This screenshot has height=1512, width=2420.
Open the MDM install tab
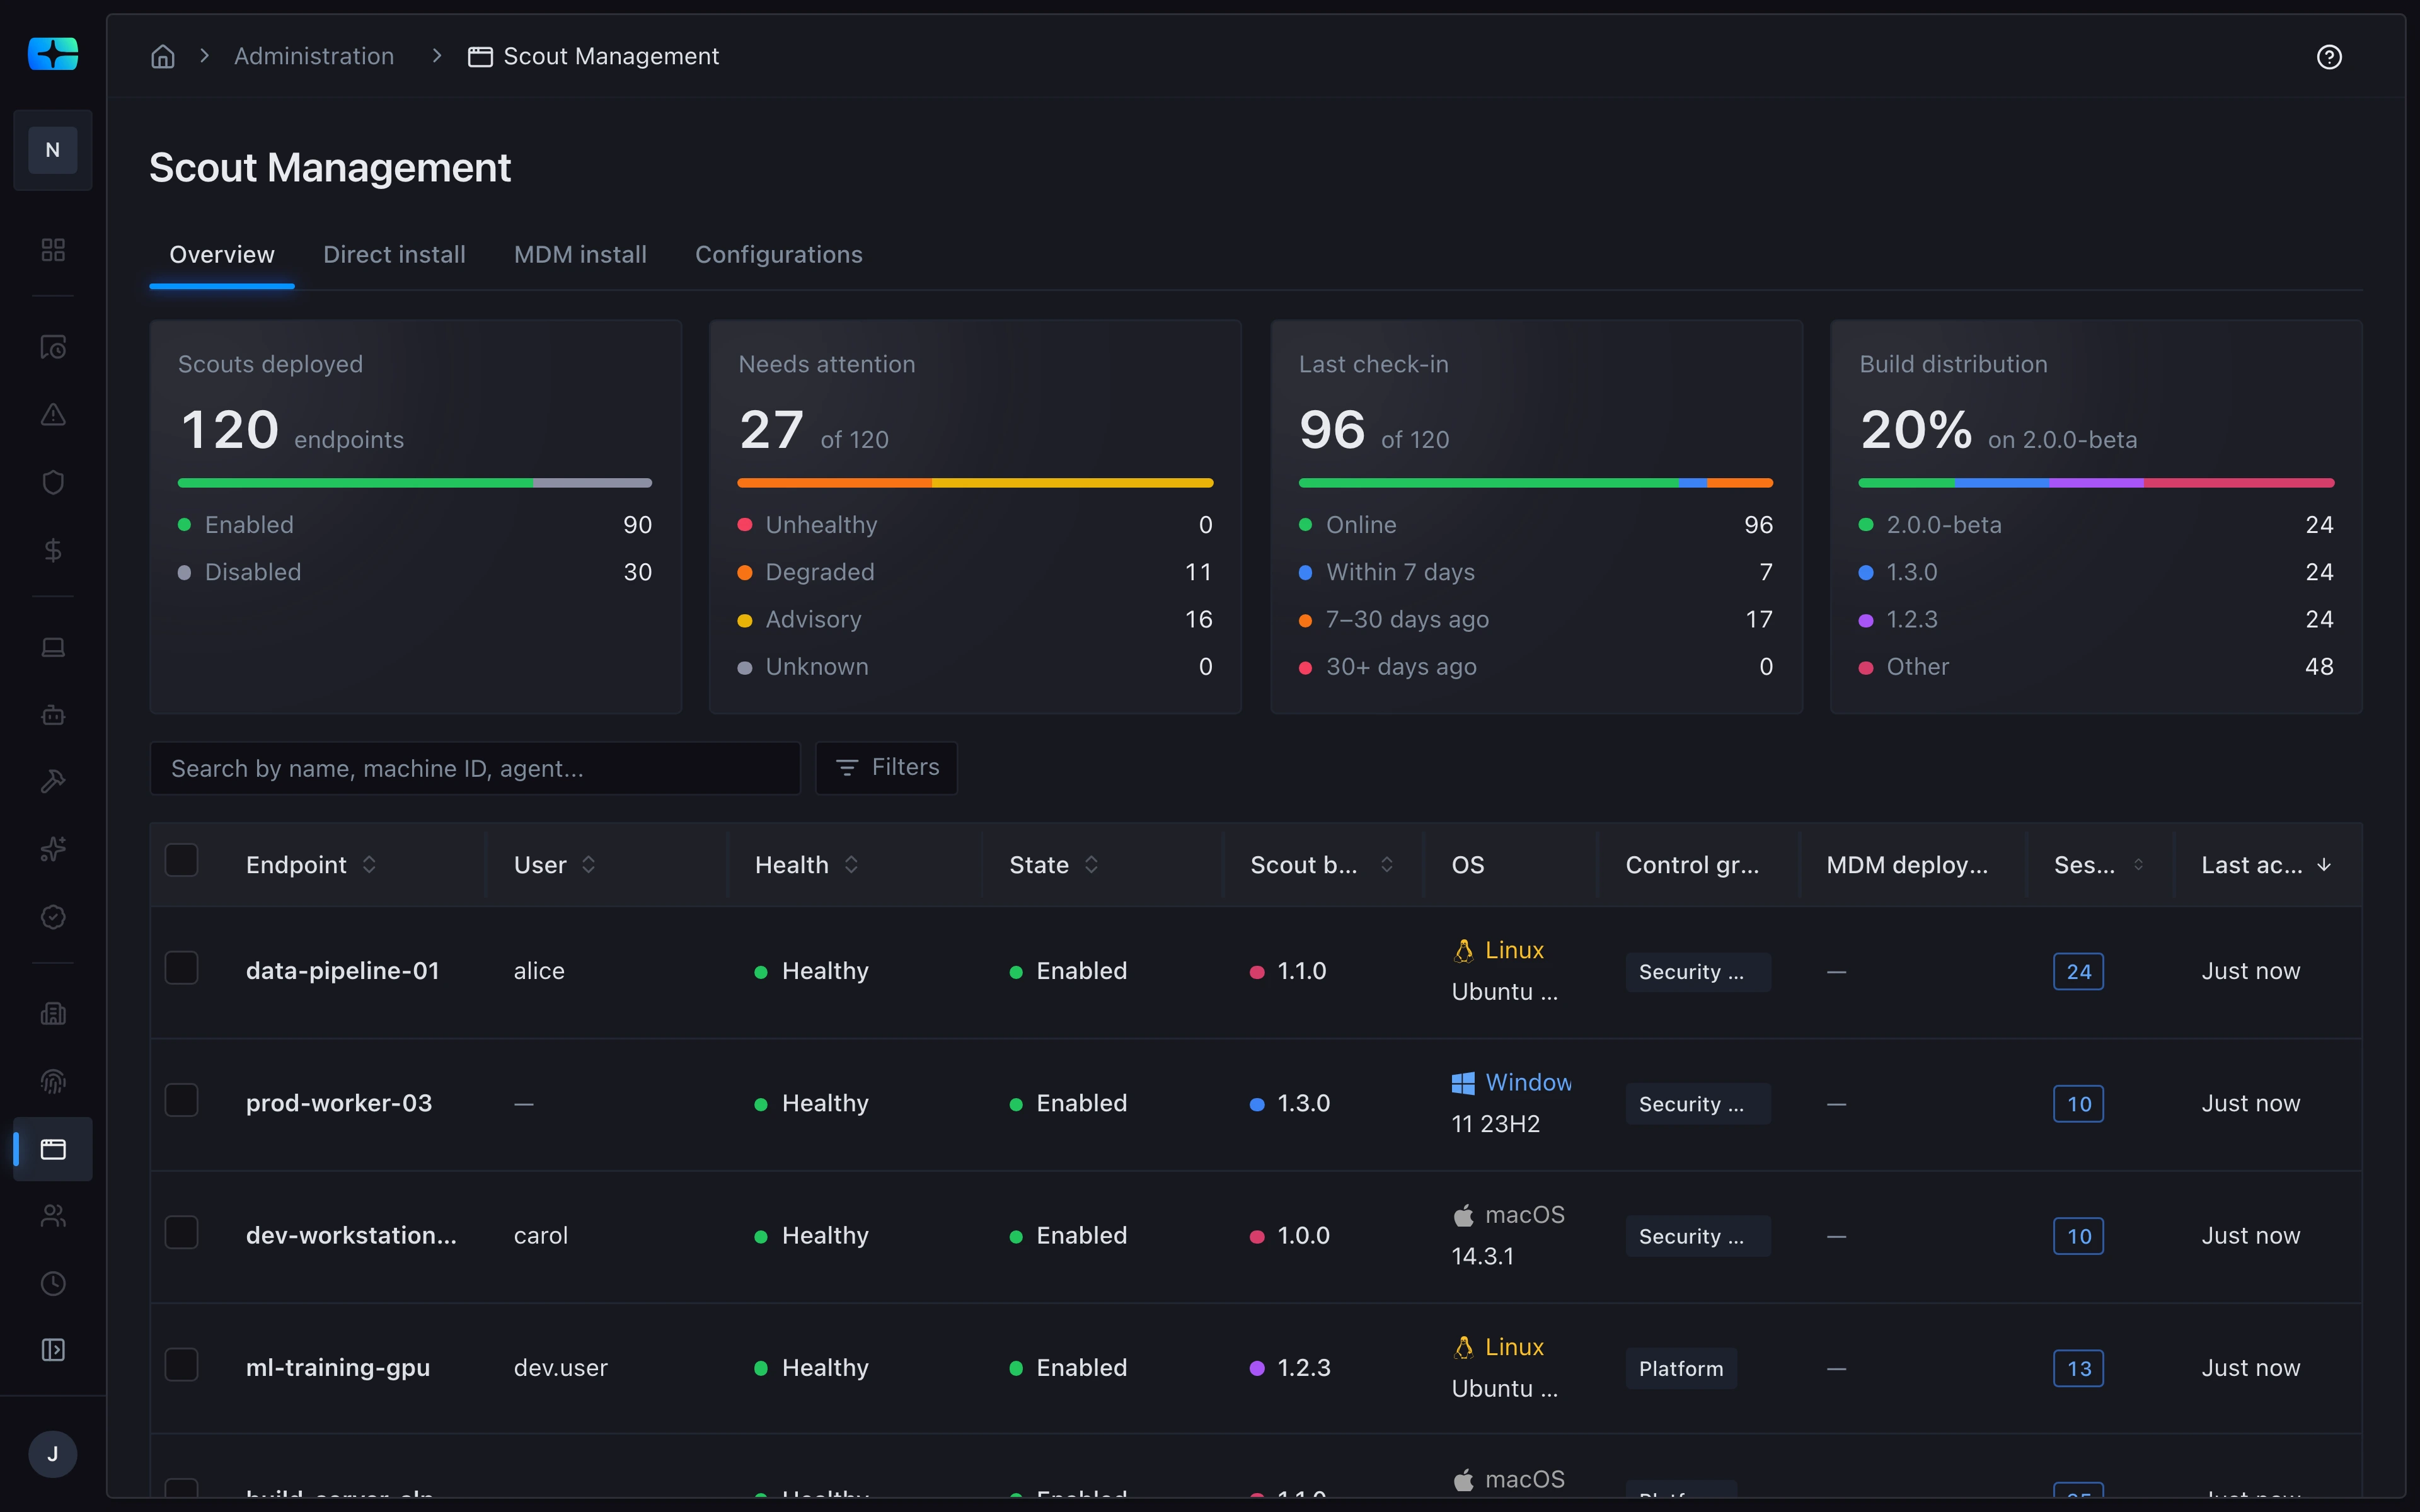coord(580,255)
